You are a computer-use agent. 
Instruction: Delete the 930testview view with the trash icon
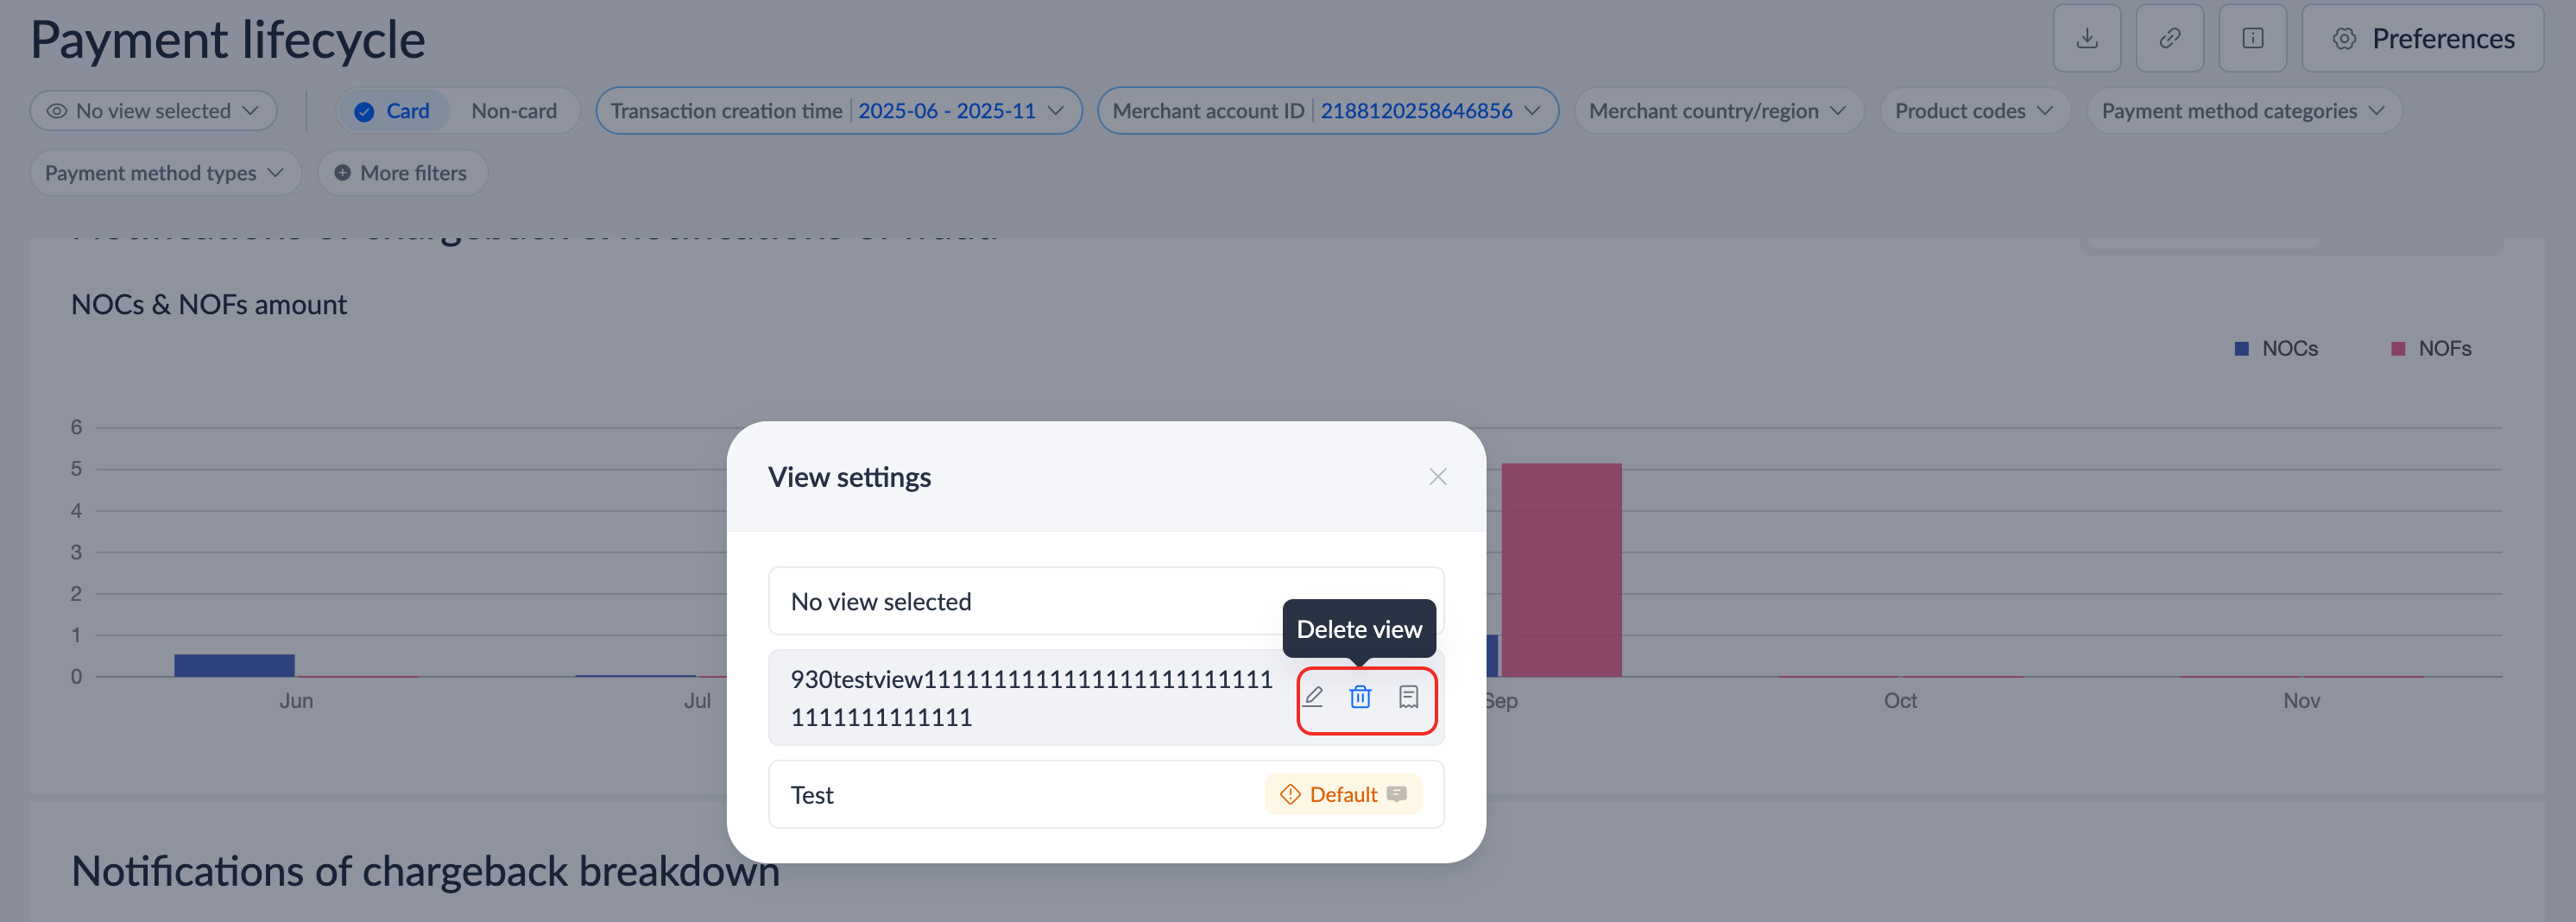[1360, 697]
